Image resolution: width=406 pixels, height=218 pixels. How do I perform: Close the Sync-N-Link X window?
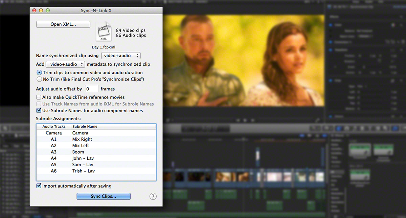click(34, 10)
